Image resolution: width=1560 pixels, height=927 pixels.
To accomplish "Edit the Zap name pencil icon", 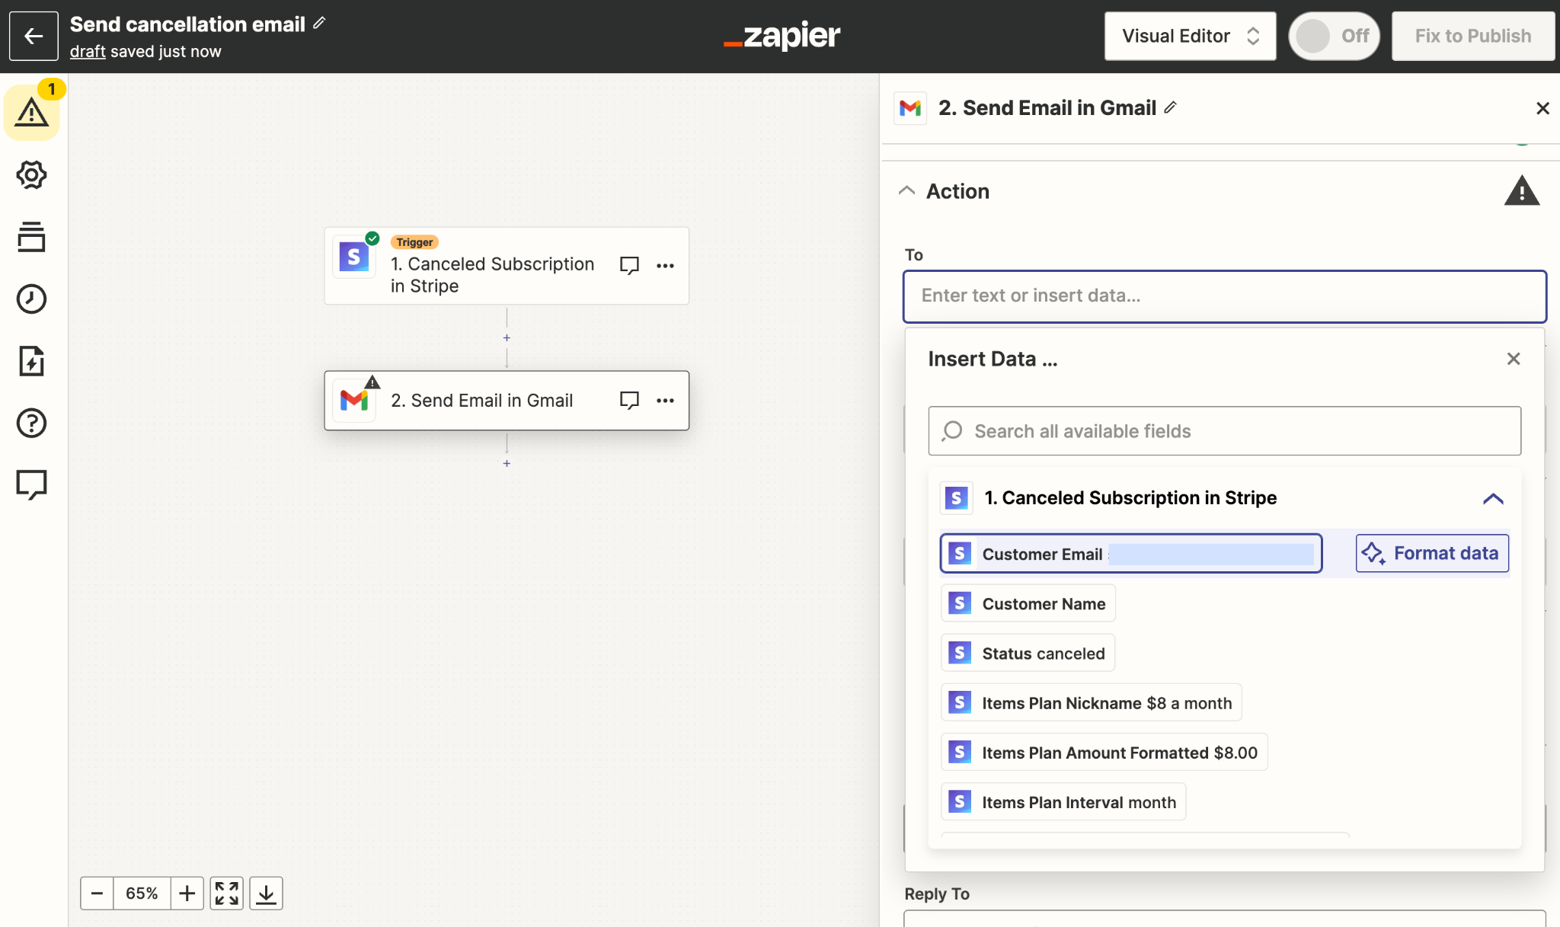I will point(319,24).
